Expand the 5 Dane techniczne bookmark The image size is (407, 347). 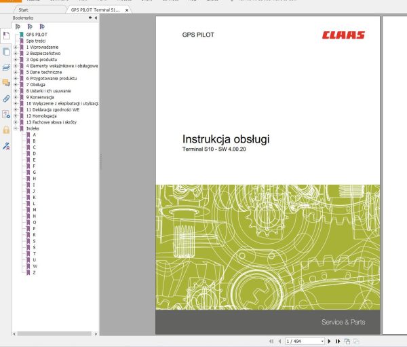point(16,72)
